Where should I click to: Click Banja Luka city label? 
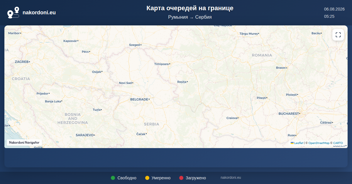[x=53, y=101]
